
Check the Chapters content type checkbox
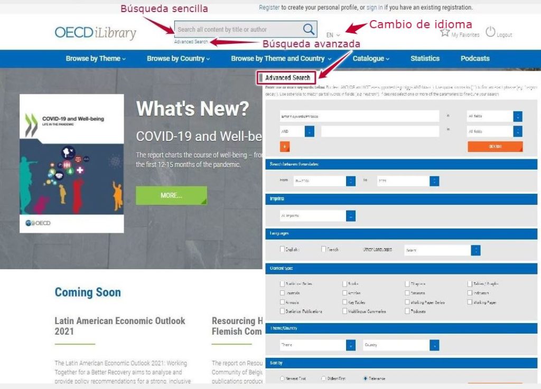407,283
